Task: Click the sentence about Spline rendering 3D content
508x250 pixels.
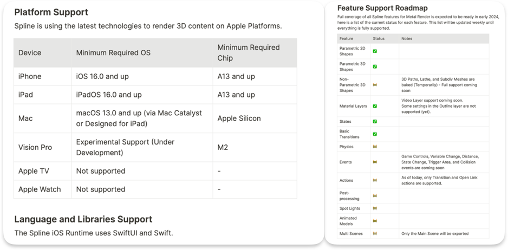Action: tap(148, 26)
